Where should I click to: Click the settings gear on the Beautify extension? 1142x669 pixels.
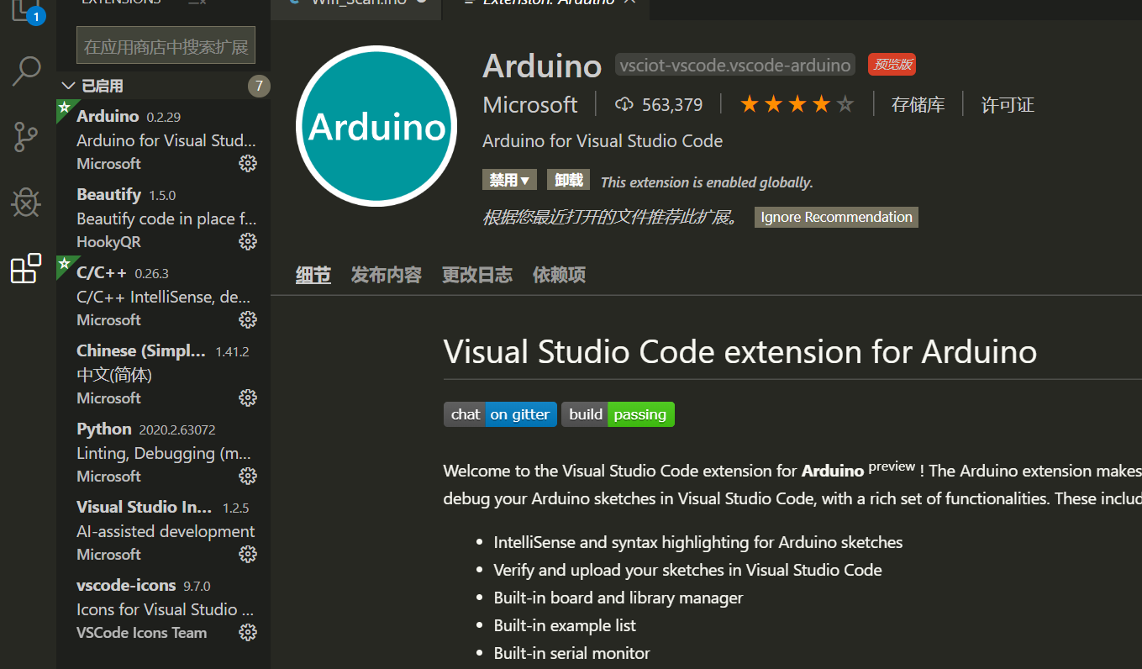(247, 241)
